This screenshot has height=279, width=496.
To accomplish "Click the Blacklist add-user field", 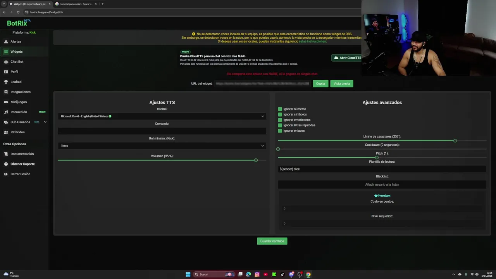I will pyautogui.click(x=382, y=184).
